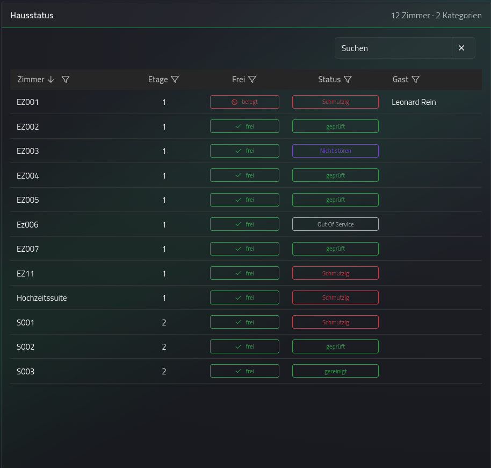Click the Nicht stören status of EZ003
This screenshot has width=491, height=468.
click(x=335, y=151)
